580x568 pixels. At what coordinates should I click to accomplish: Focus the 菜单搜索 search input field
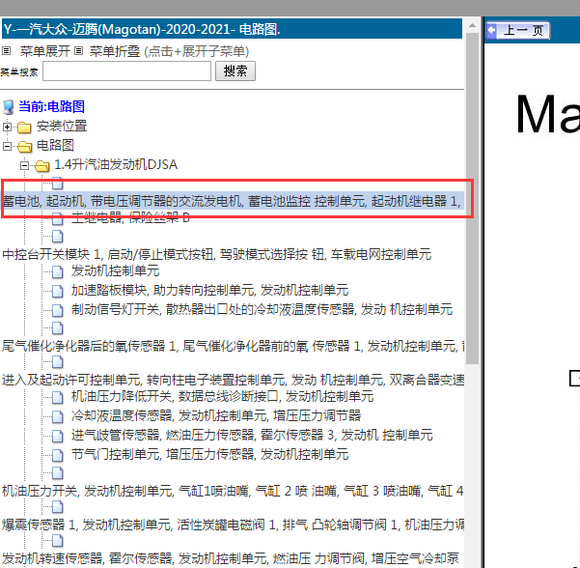point(126,71)
